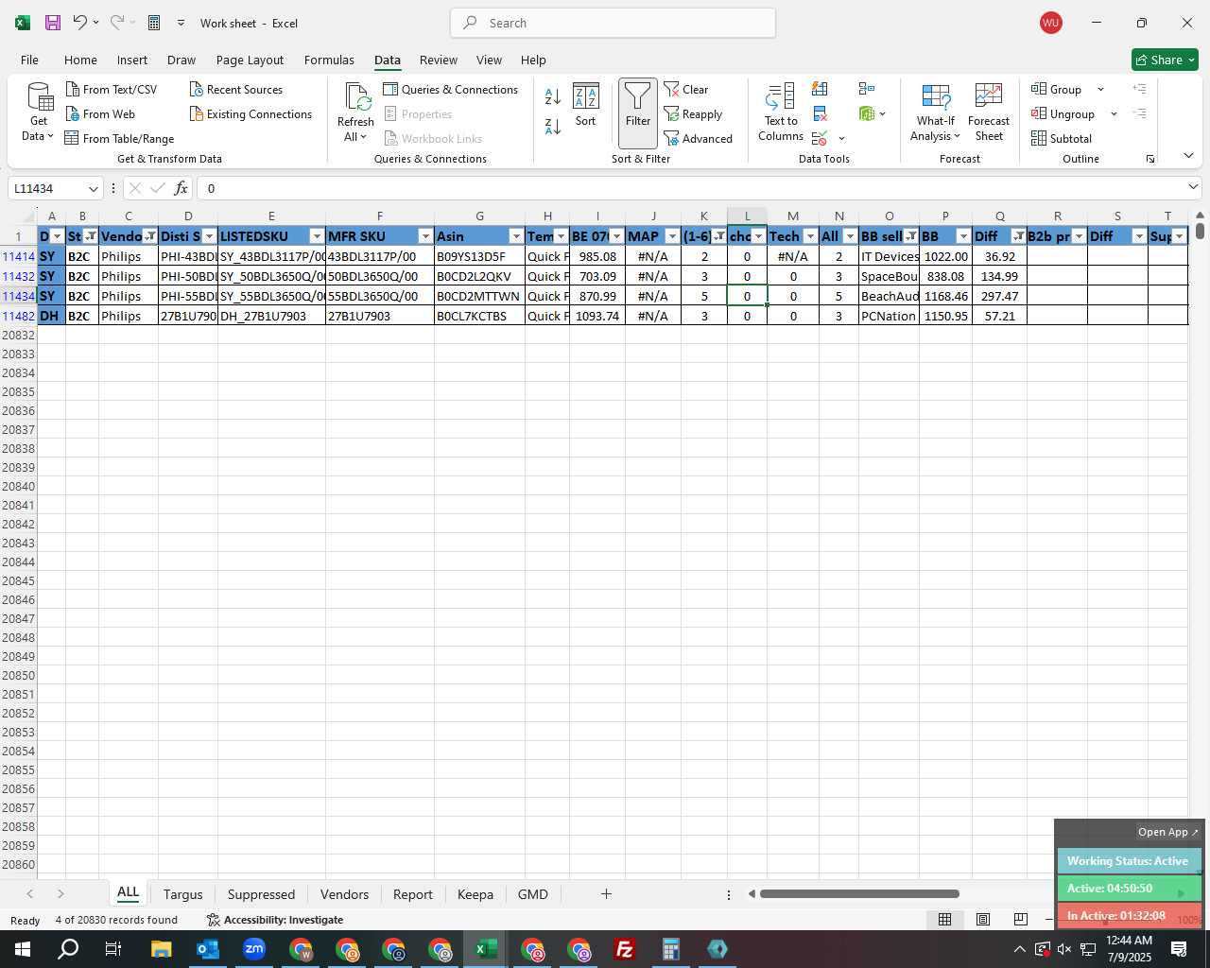The height and width of the screenshot is (968, 1210).
Task: Open Outlook from the taskbar
Action: click(207, 949)
